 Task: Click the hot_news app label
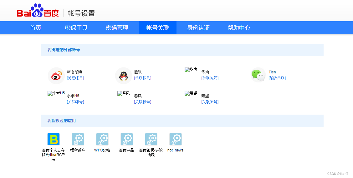[175, 150]
